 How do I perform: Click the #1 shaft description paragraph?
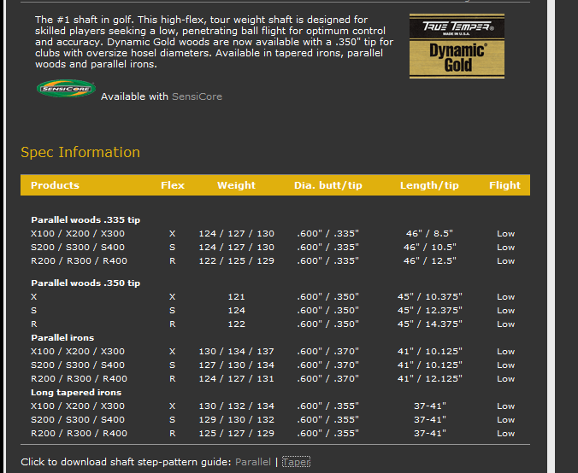[x=214, y=42]
